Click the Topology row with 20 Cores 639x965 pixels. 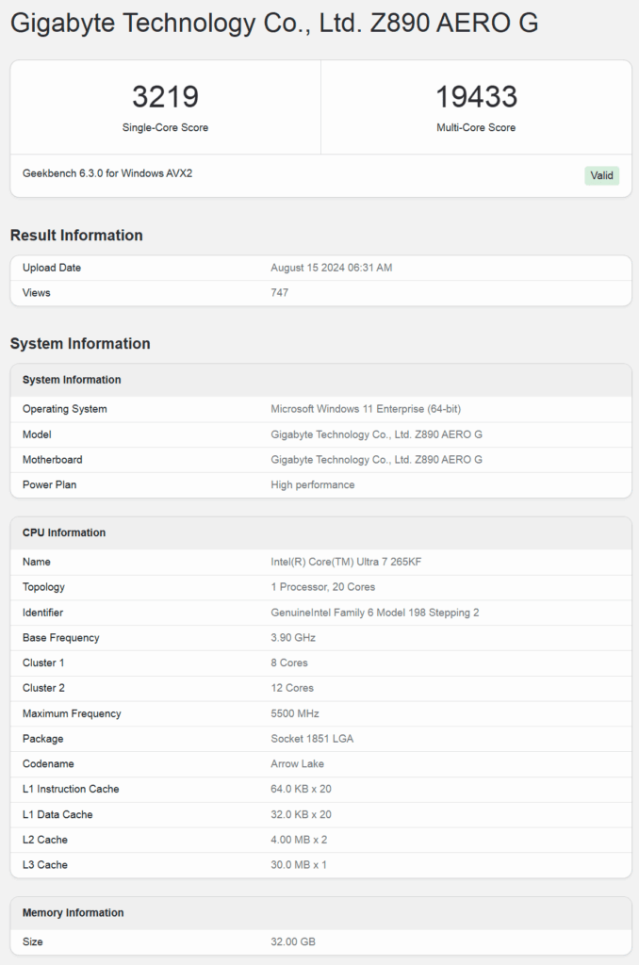[320, 587]
